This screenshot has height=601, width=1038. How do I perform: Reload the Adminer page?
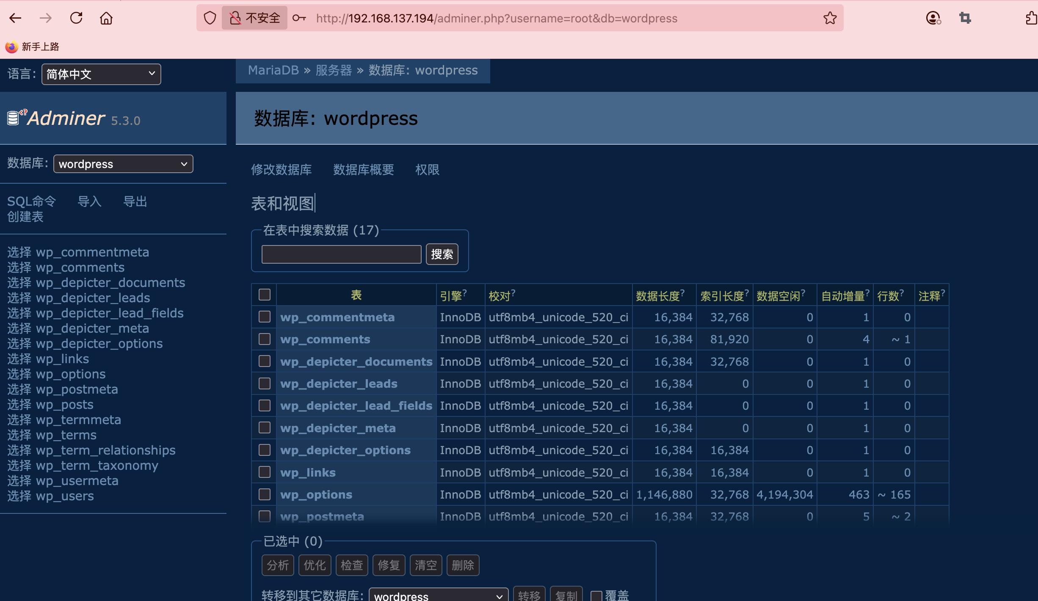click(76, 18)
